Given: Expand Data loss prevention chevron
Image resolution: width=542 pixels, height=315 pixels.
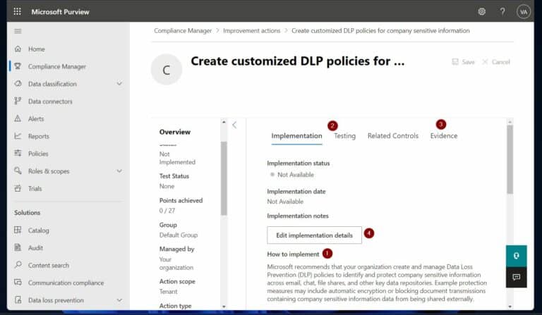Looking at the screenshot, I should coord(119,300).
